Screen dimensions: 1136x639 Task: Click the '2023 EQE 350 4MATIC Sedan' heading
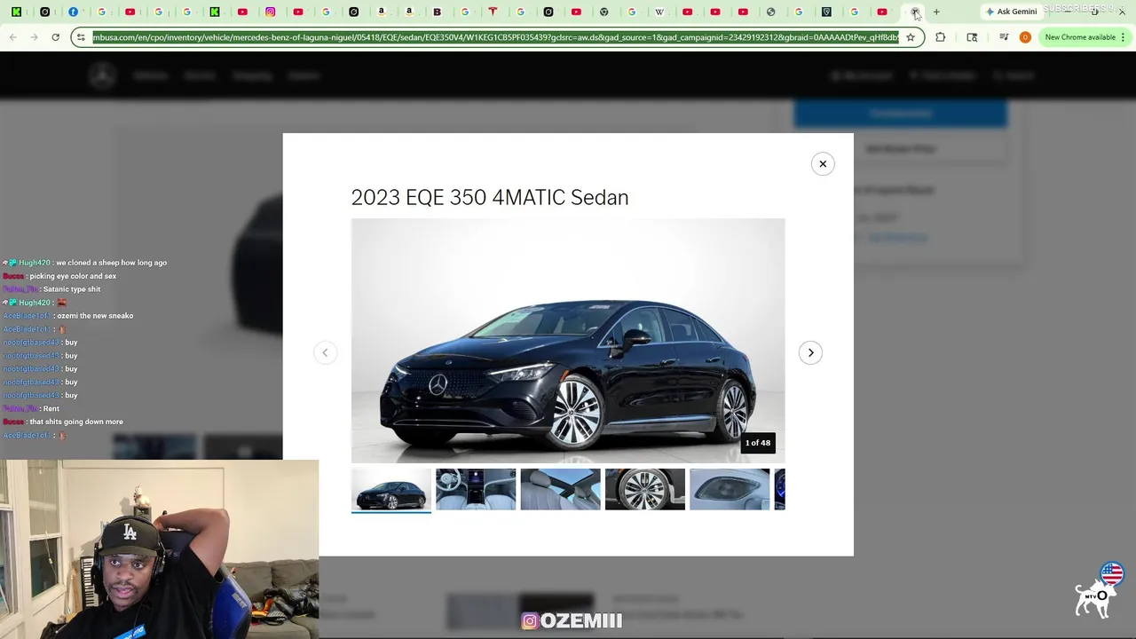coord(490,197)
